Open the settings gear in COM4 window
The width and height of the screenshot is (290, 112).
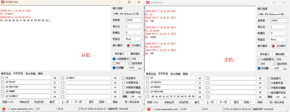click(149, 109)
